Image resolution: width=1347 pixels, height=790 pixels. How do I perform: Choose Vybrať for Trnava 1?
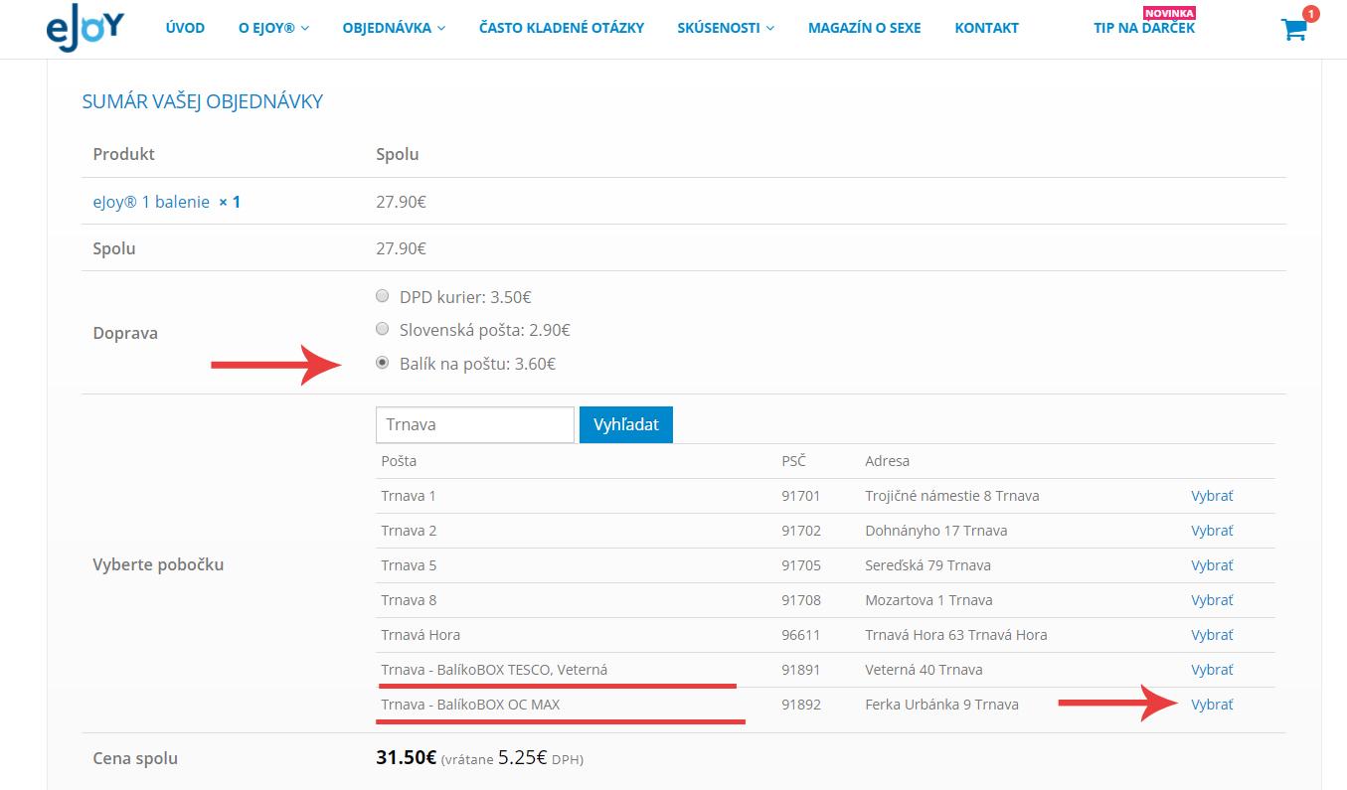[x=1212, y=496]
